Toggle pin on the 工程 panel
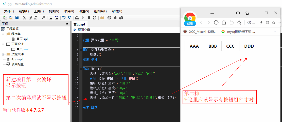The image size is (282, 122). click(67, 24)
